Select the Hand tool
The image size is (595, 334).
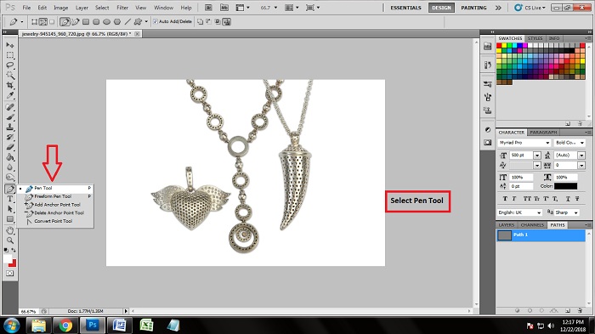click(x=10, y=230)
